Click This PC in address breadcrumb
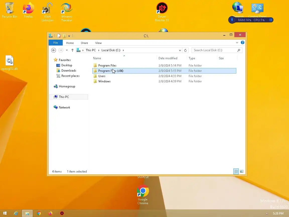This screenshot has height=217, width=289. pos(91,50)
